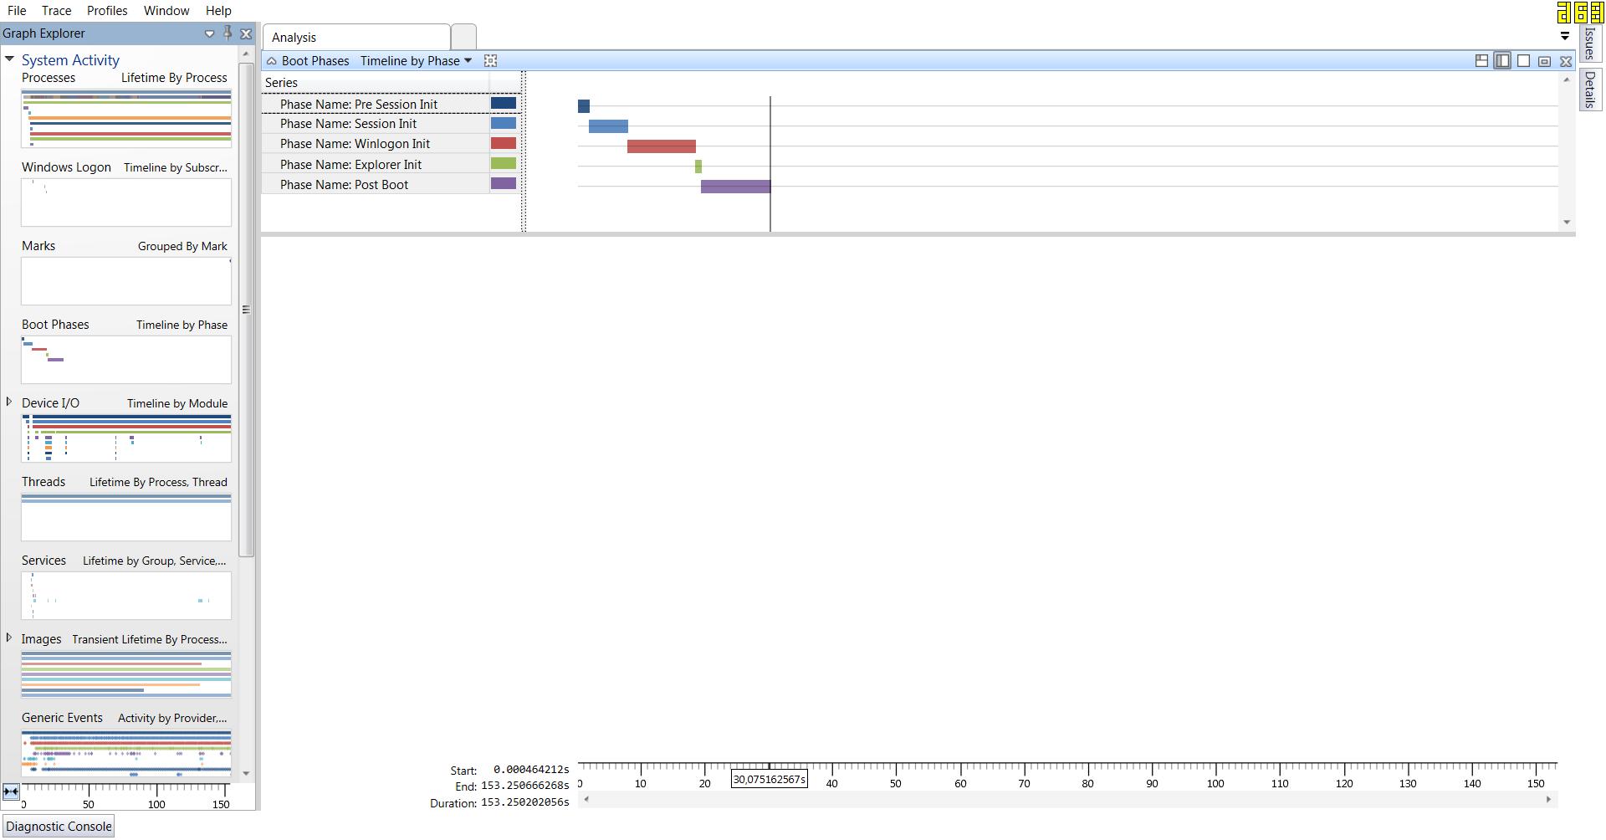1606x840 pixels.
Task: Click the Post Boot purple timeline bar
Action: 735,187
